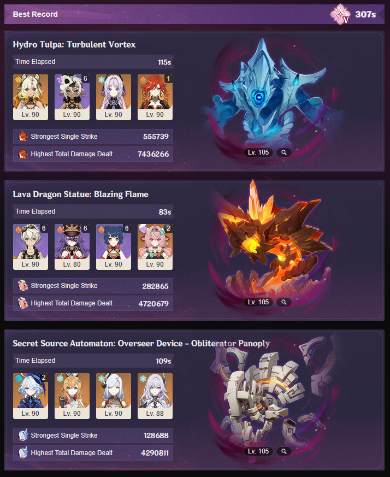The width and height of the screenshot is (390, 477).
Task: Select the blonde character card in Hydro Tulpa team
Action: tap(31, 97)
